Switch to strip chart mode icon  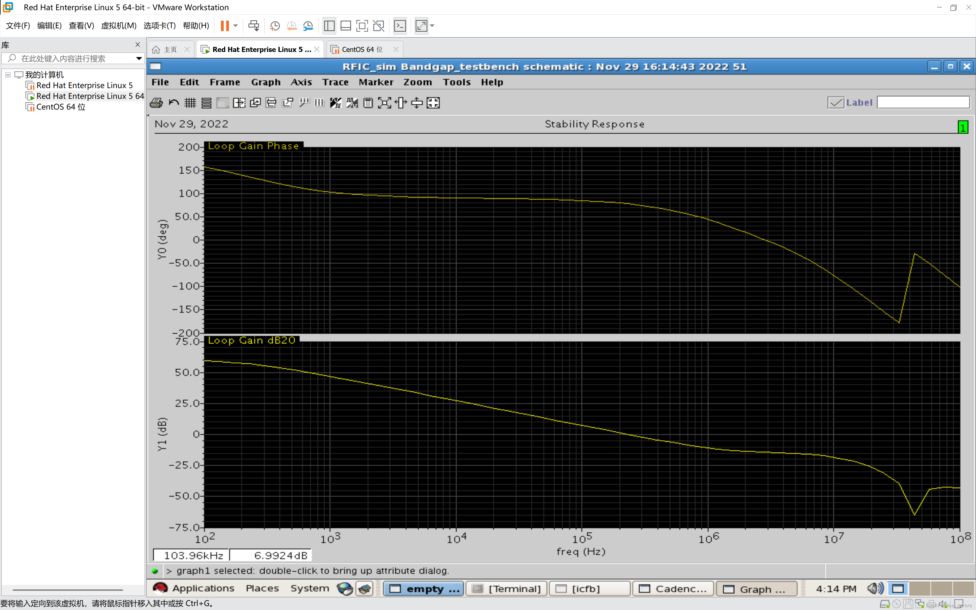point(206,103)
